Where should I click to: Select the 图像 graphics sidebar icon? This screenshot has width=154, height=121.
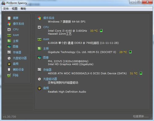coord(9,47)
